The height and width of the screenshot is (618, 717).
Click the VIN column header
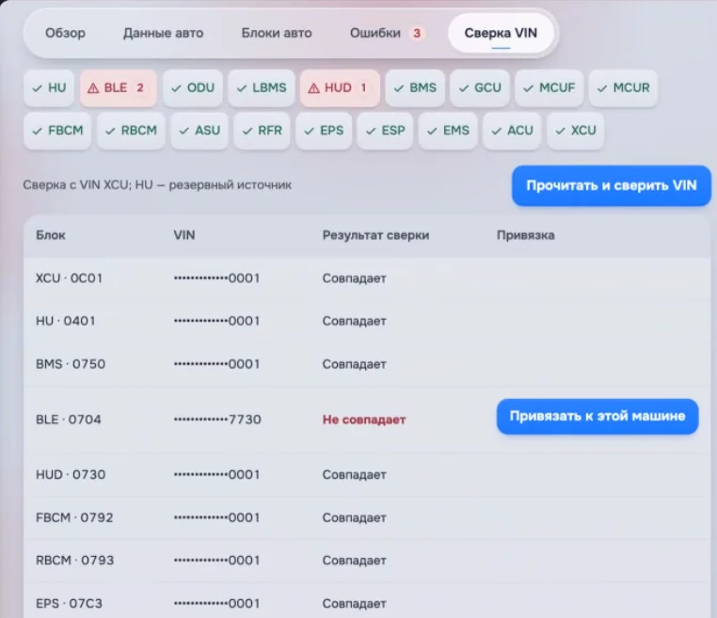click(x=183, y=235)
